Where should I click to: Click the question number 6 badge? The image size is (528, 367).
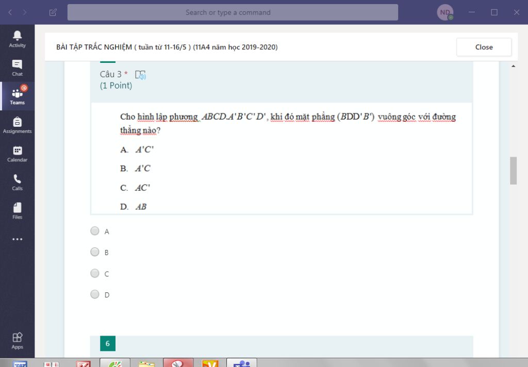coord(108,343)
